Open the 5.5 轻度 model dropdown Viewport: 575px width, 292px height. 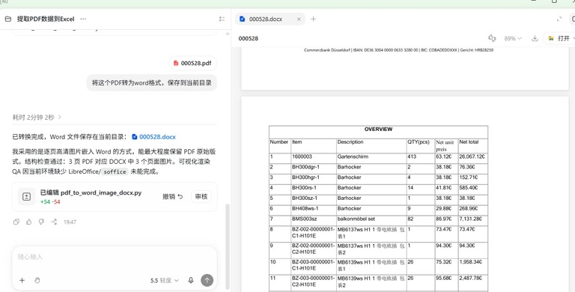click(164, 281)
